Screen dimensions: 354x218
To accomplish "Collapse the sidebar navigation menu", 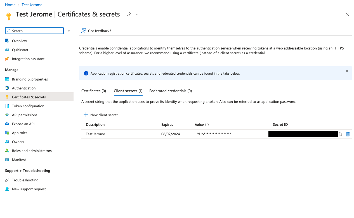I will pyautogui.click(x=69, y=31).
